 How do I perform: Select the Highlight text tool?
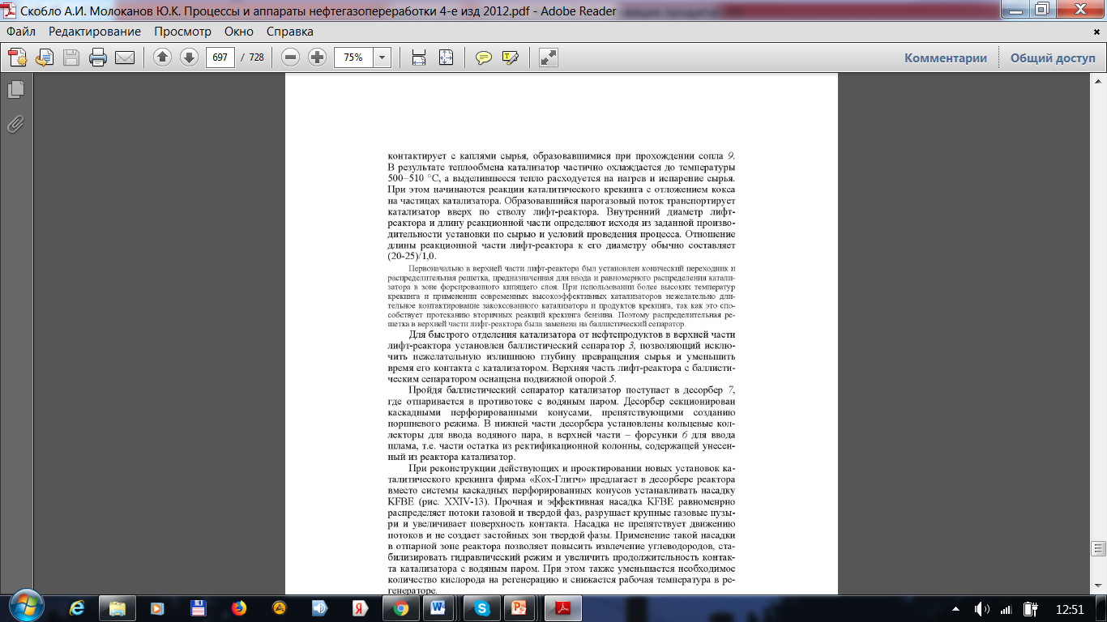point(510,58)
